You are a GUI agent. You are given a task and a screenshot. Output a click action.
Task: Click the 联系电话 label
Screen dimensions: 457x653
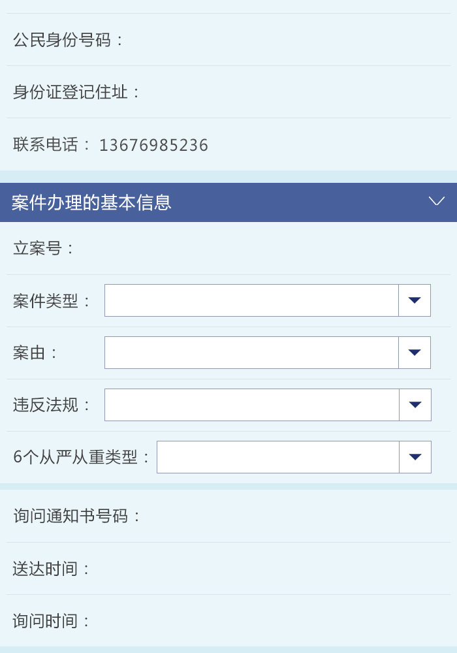(52, 144)
